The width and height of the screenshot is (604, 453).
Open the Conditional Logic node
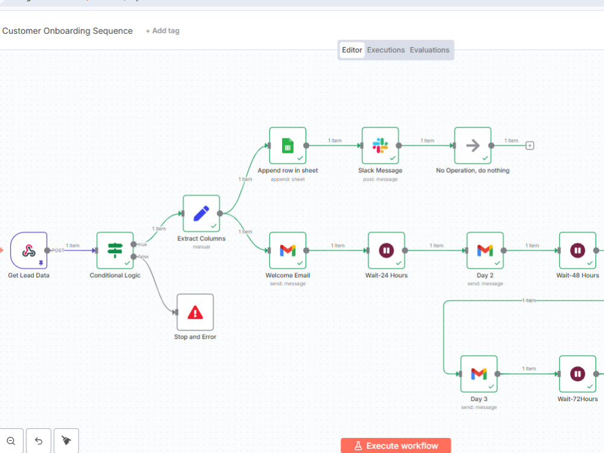coord(115,251)
